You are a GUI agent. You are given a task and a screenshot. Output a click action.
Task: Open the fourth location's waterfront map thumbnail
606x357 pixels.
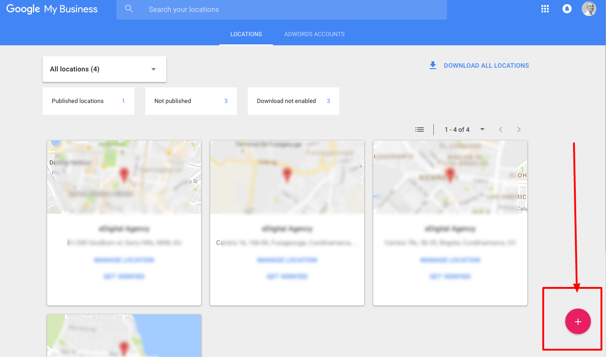pos(124,335)
